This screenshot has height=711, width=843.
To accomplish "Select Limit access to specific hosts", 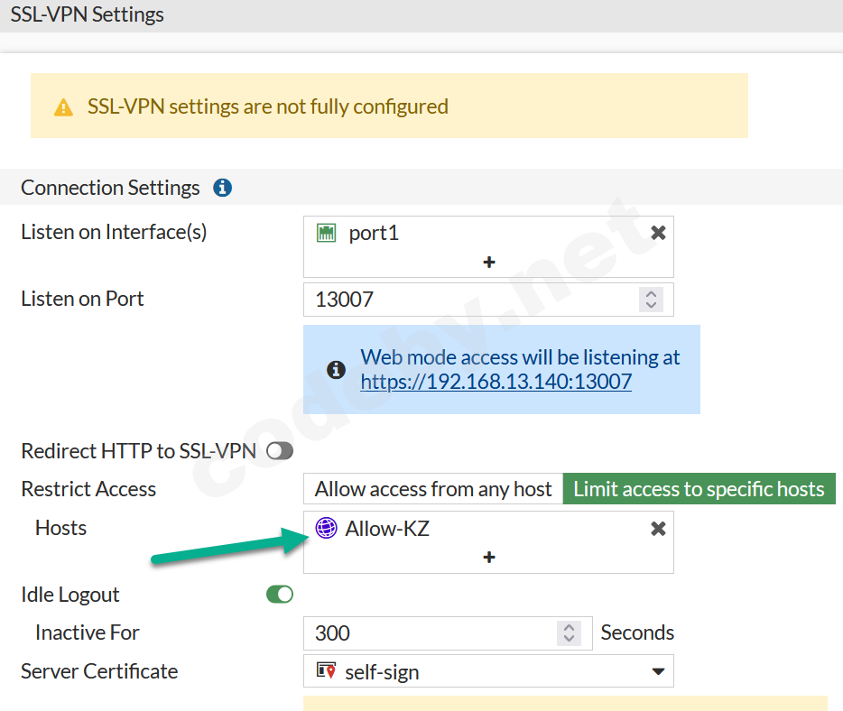I will [x=699, y=488].
